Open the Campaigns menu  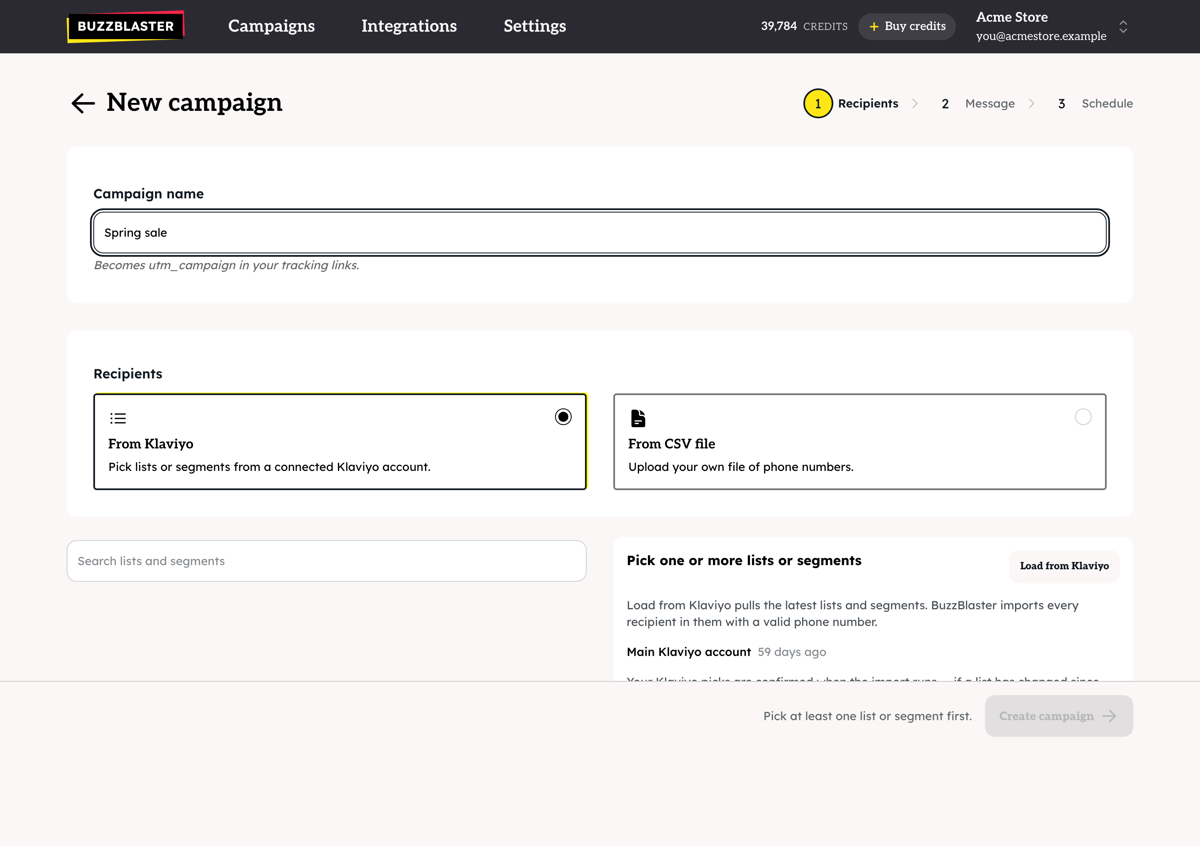(x=271, y=26)
